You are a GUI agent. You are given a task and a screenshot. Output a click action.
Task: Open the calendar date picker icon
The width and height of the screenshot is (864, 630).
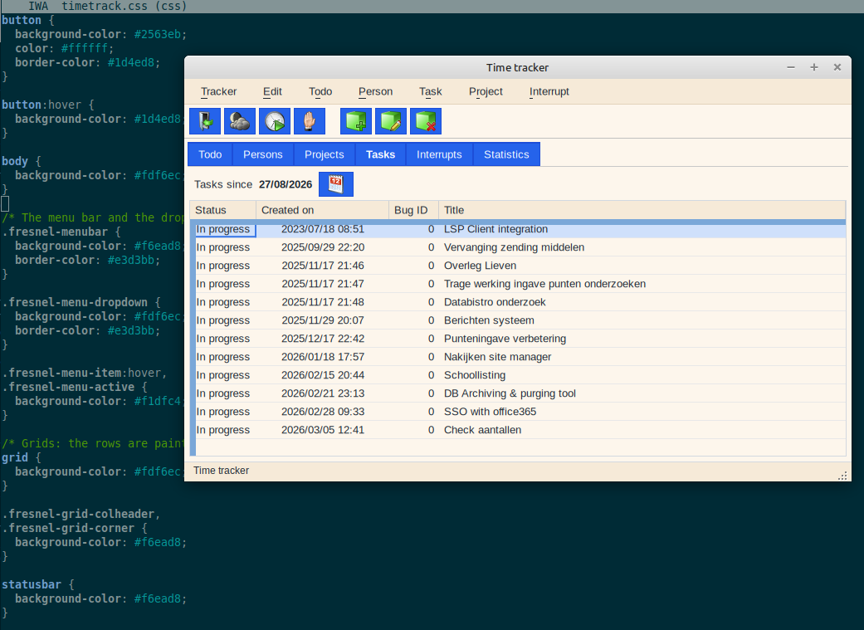point(336,184)
